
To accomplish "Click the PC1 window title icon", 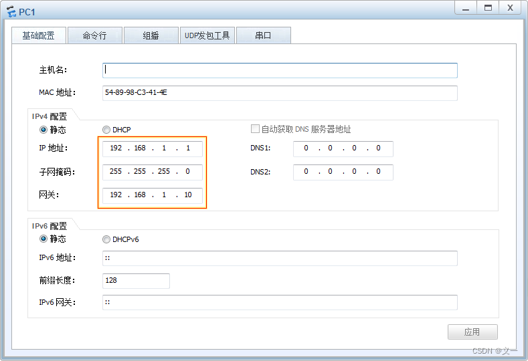I will (x=11, y=11).
